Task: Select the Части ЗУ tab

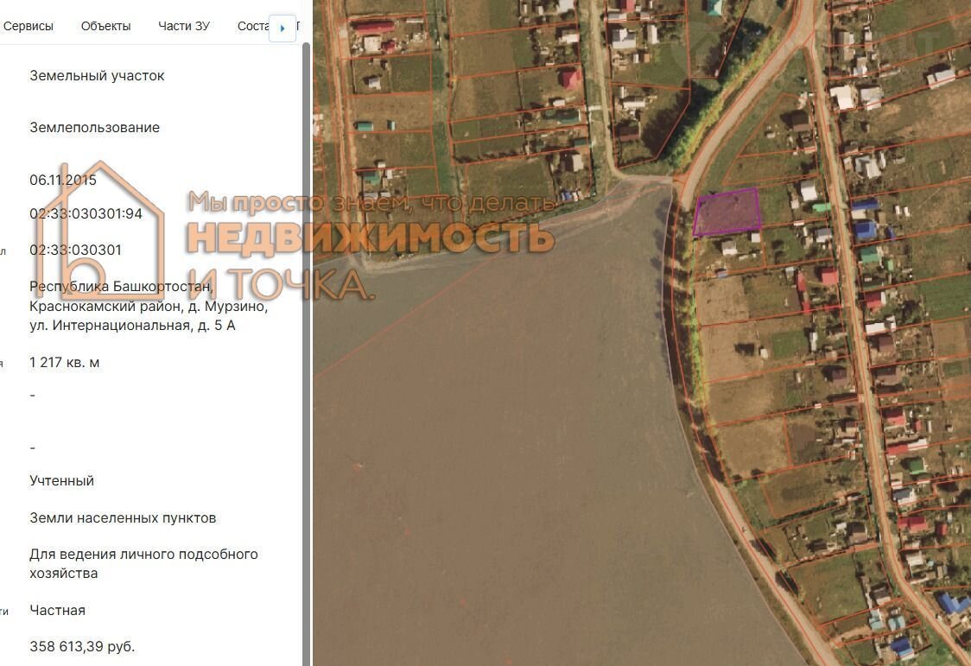Action: tap(183, 26)
